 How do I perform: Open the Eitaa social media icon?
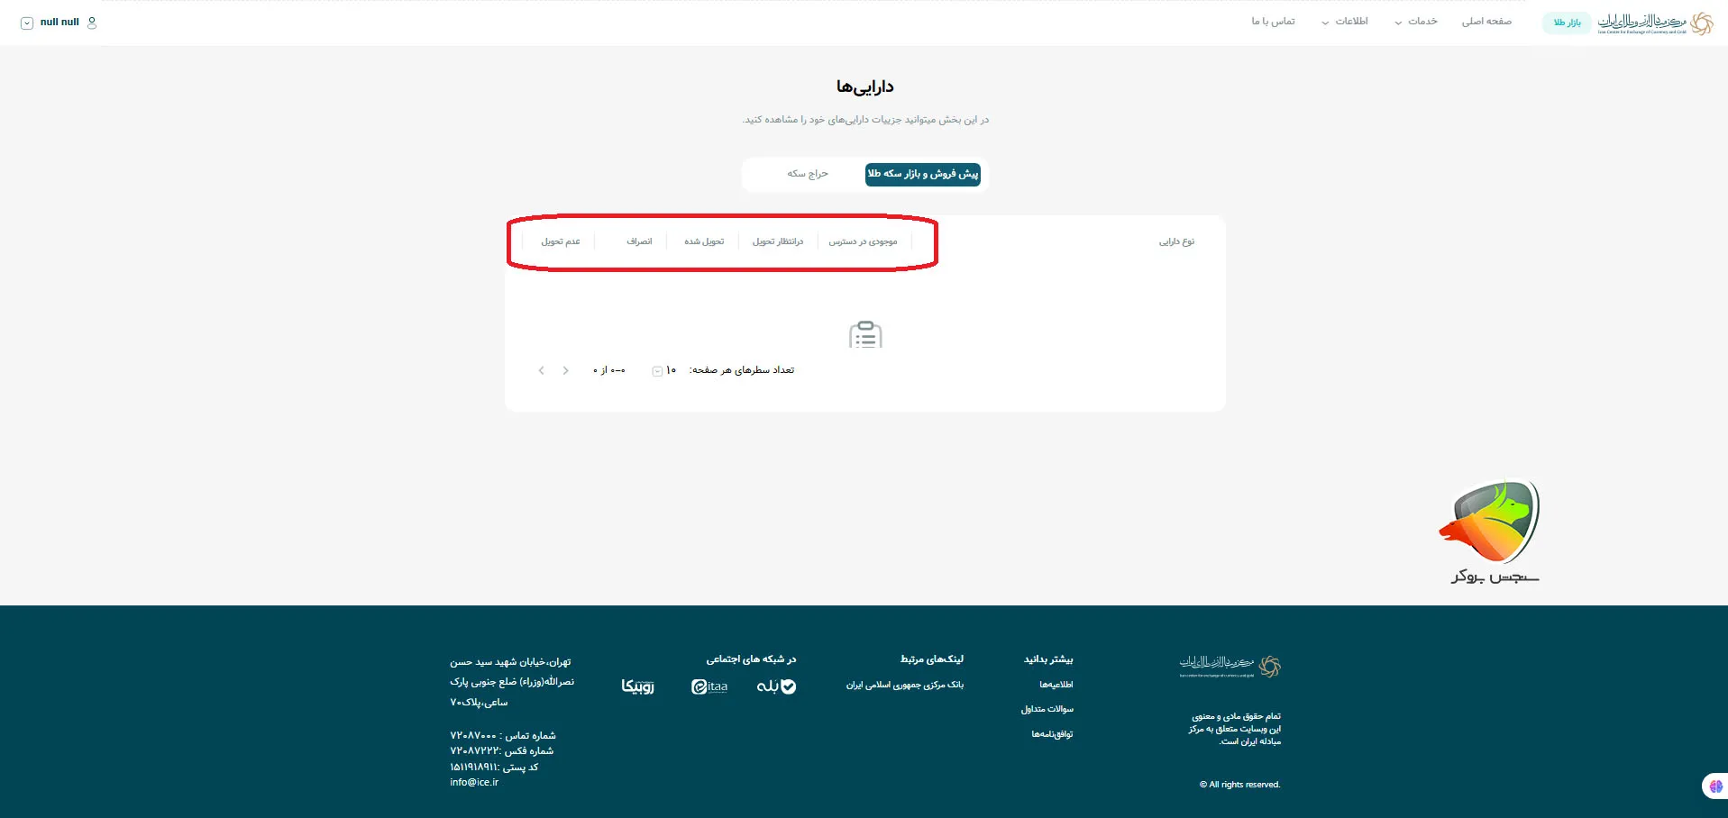[x=709, y=686]
